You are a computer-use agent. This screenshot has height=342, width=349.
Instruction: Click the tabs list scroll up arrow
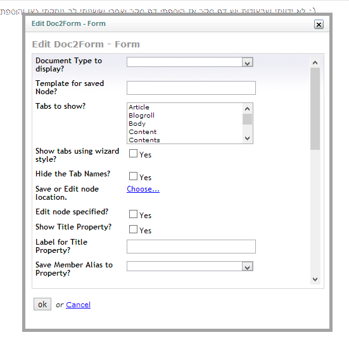click(247, 109)
